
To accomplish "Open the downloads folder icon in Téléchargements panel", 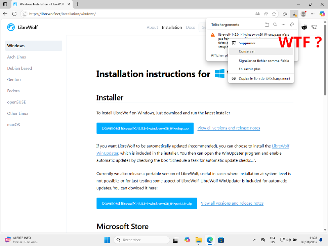I will pyautogui.click(x=267, y=25).
